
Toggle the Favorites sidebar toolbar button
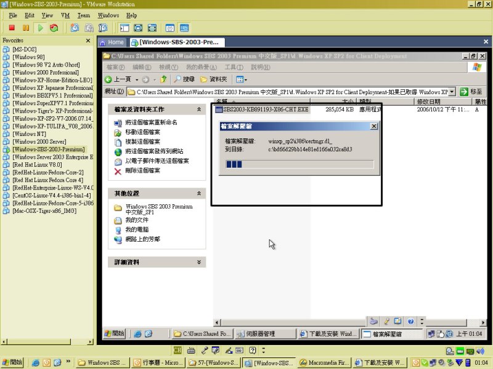tap(124, 28)
